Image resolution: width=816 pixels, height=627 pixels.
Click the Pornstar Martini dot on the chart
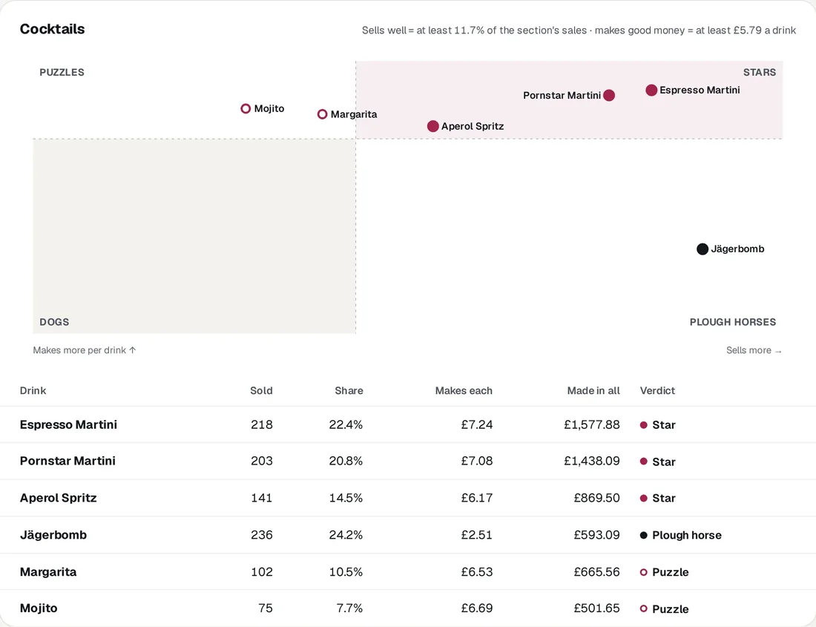pos(609,95)
